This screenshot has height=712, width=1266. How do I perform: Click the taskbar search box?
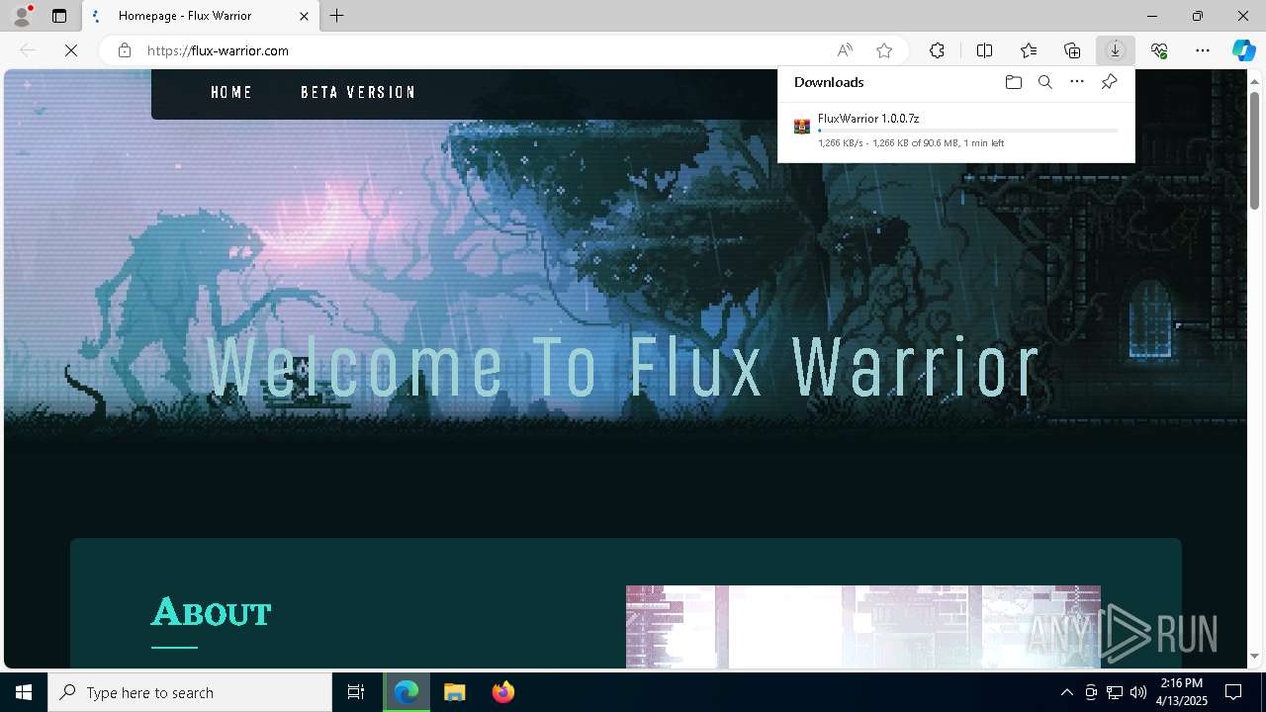tap(190, 692)
